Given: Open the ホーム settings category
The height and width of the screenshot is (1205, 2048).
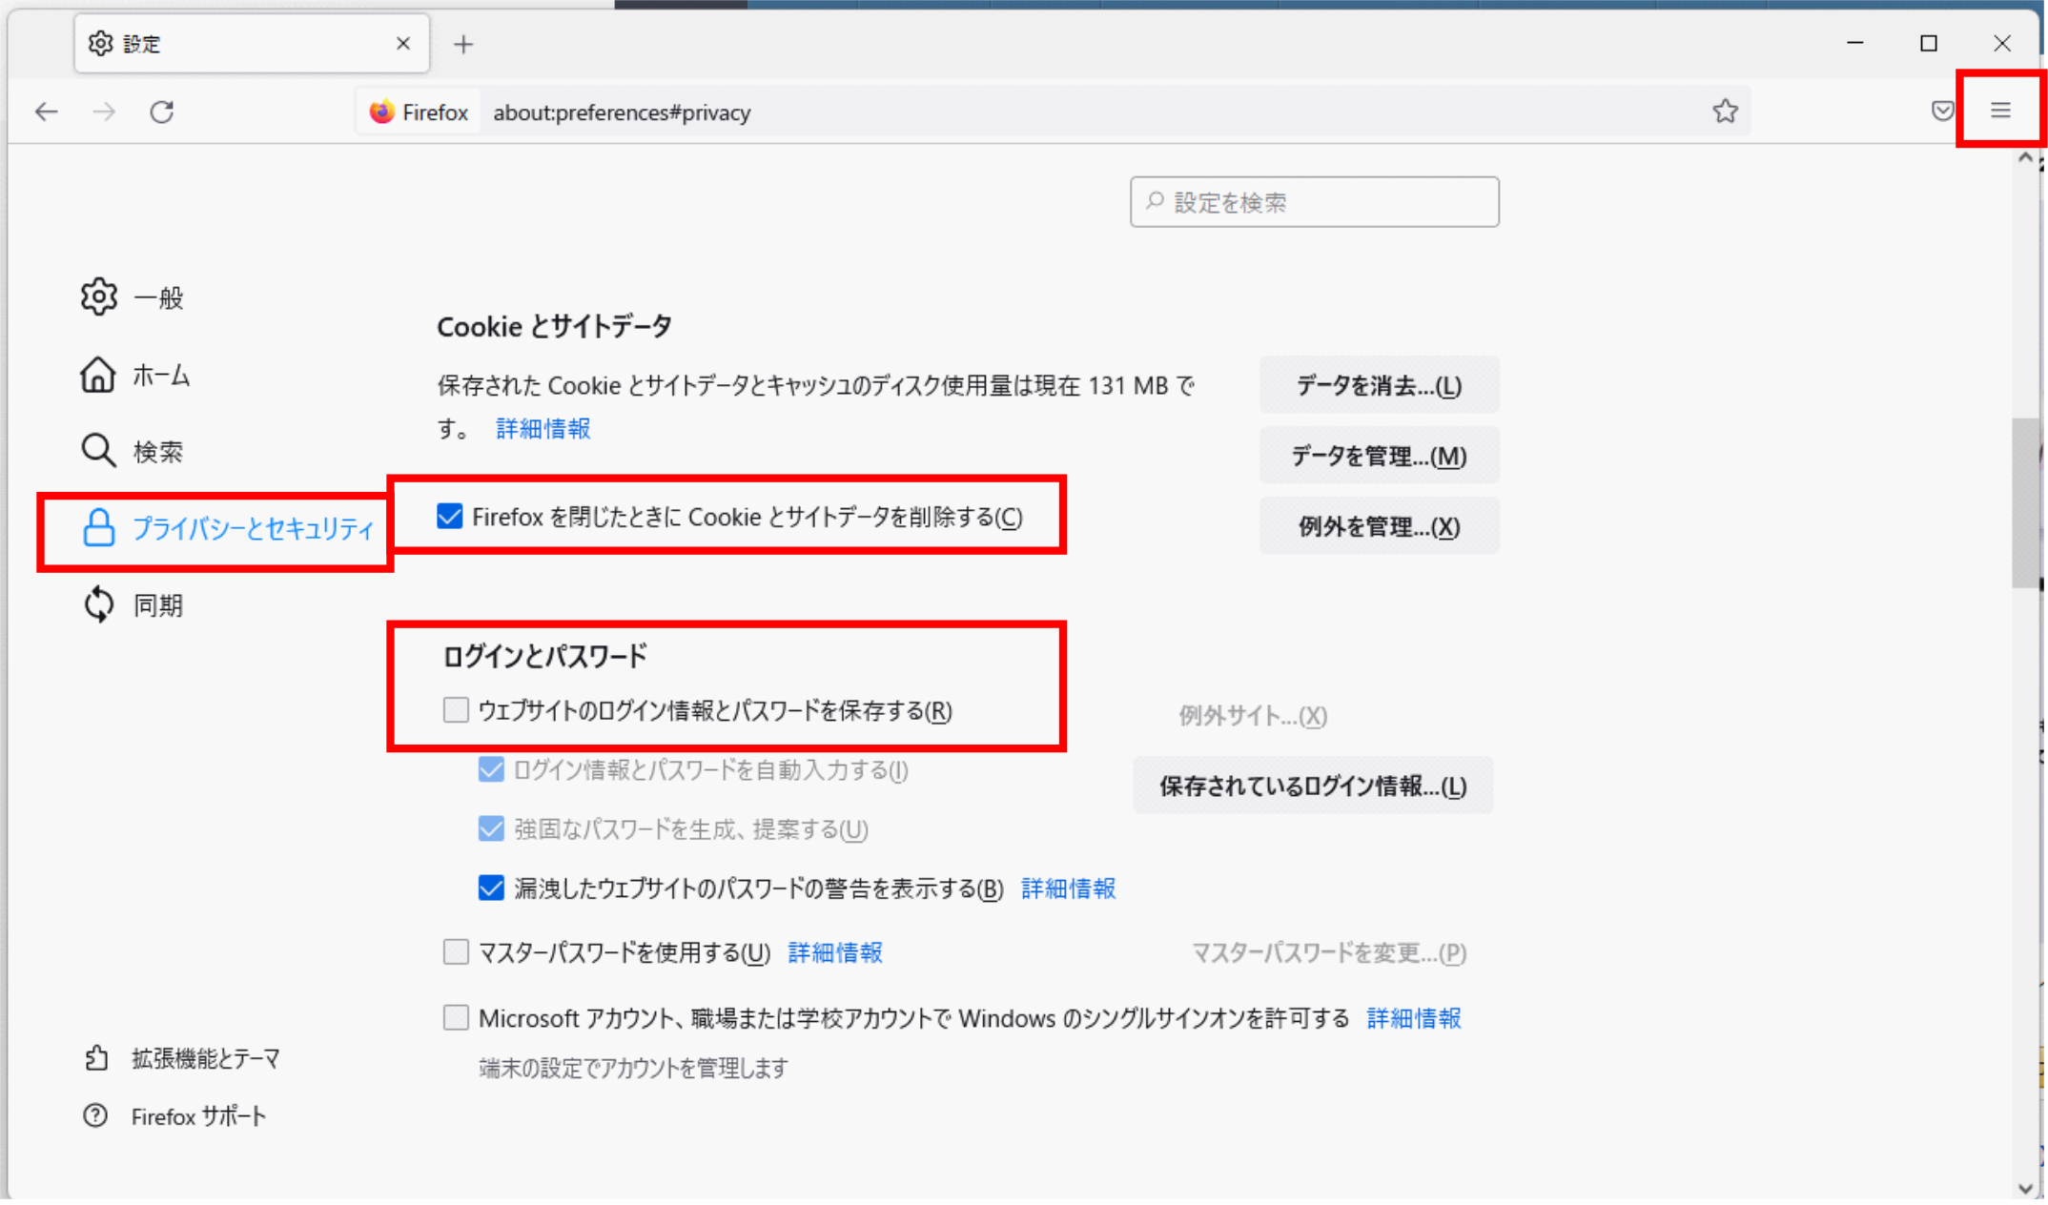Looking at the screenshot, I should pyautogui.click(x=135, y=375).
